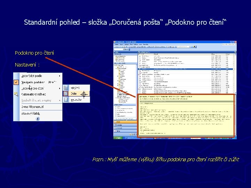Choose 'Vypnuto' to turn reading pane off
Viewport: 251px width, 188px height.
click(x=76, y=100)
